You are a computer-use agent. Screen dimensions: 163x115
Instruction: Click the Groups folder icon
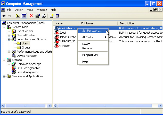coord(19,47)
